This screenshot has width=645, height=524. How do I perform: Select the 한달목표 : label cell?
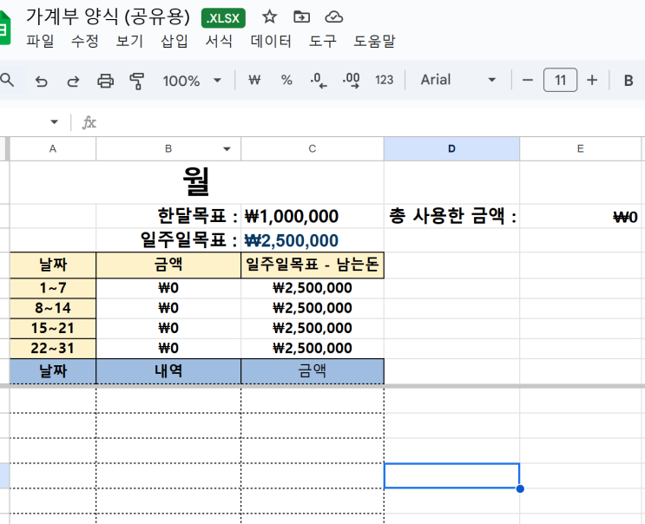(x=168, y=216)
